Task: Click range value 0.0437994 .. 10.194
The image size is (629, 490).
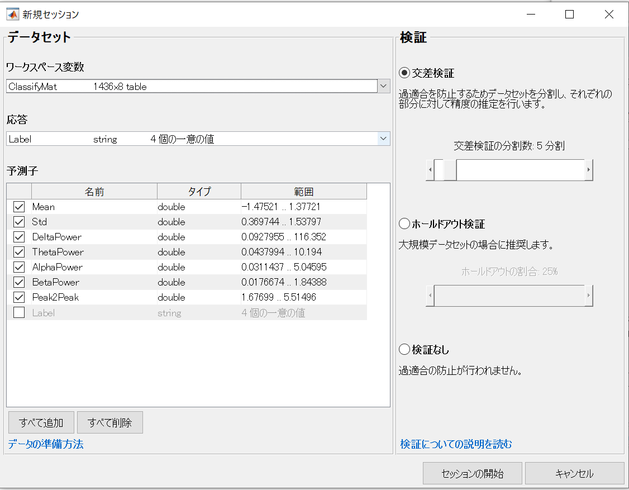Action: click(x=282, y=252)
